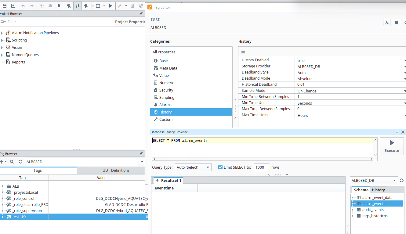Select the Basic category

tap(191, 61)
